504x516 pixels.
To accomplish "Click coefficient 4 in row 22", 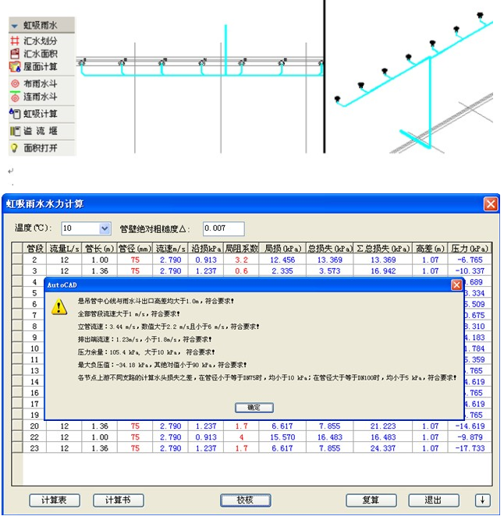I will click(x=241, y=437).
